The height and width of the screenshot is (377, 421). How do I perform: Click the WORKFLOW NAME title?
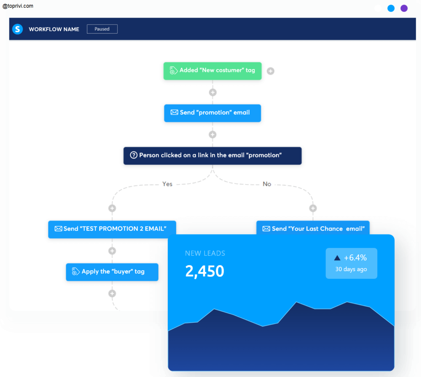54,29
